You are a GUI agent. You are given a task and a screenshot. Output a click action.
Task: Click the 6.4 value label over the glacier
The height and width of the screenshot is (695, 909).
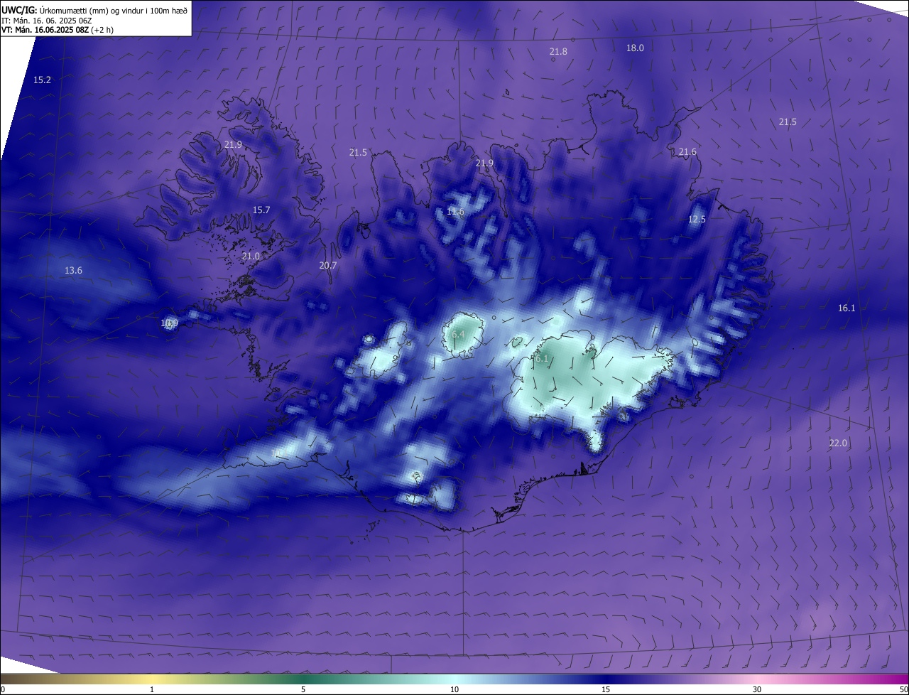tap(458, 334)
